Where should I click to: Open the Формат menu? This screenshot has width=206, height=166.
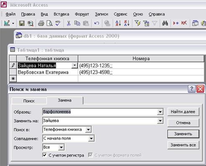pyautogui.click(x=82, y=14)
